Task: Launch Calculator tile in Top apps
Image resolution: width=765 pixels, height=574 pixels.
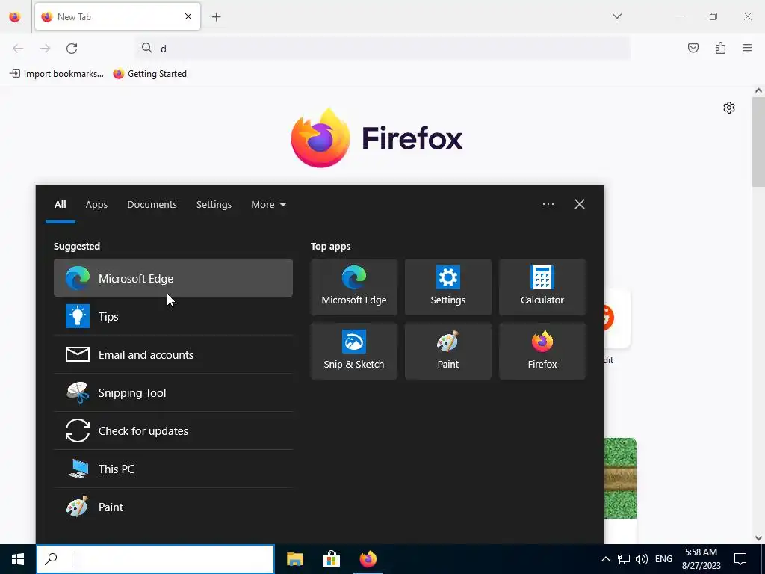Action: point(542,287)
